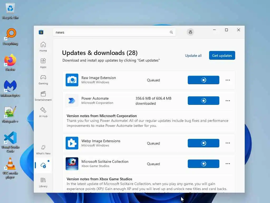Select the Malwarebytes desktop shortcut
The height and width of the screenshot is (203, 270).
click(x=10, y=89)
